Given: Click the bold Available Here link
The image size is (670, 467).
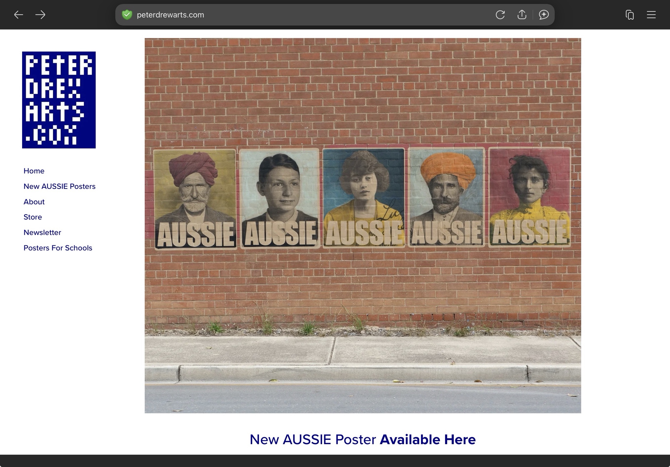Looking at the screenshot, I should pyautogui.click(x=427, y=440).
